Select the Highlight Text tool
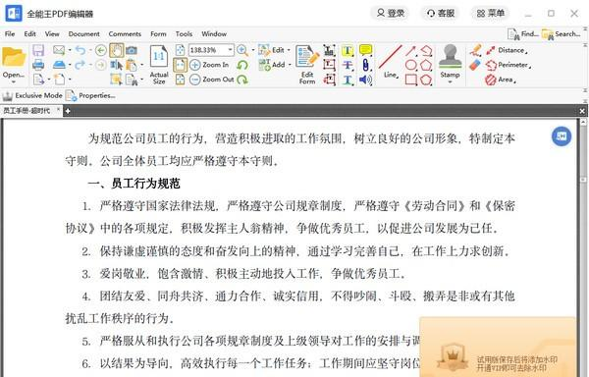 tap(348, 50)
